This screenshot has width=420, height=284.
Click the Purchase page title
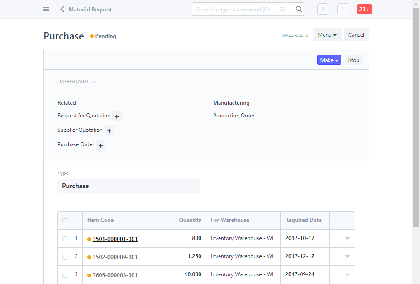pos(64,36)
